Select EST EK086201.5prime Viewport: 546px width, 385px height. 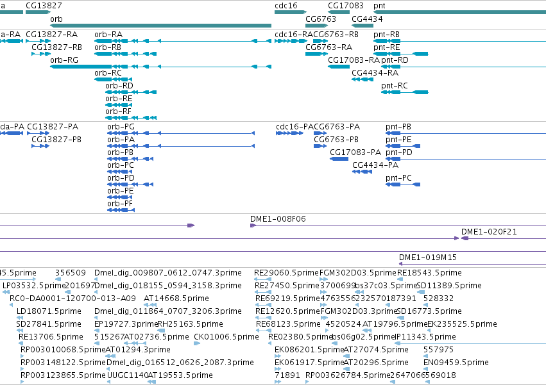coord(309,350)
